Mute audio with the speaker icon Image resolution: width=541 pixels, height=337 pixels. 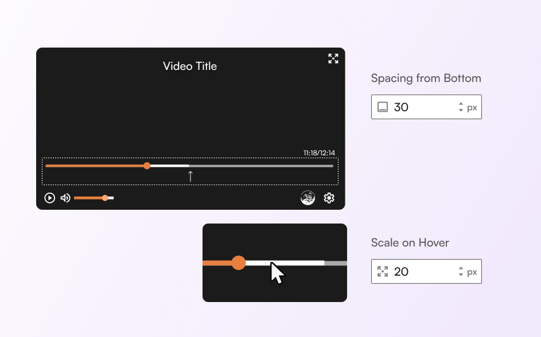[65, 198]
